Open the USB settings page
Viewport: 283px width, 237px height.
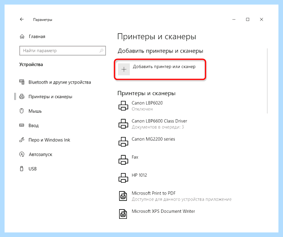click(32, 169)
